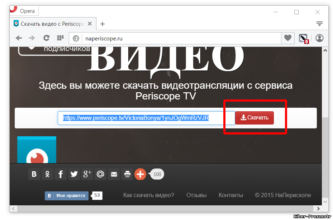333x220 pixels.
Task: Add a new tab with plus button
Action: tap(103, 24)
